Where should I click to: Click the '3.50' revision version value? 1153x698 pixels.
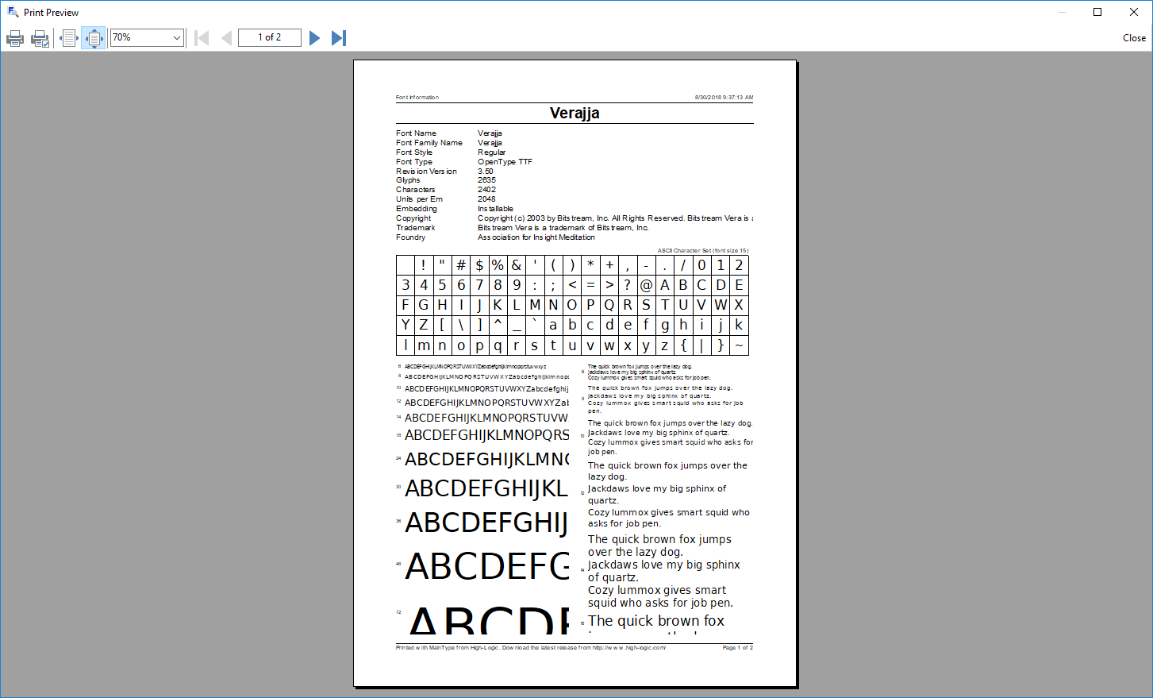(486, 172)
